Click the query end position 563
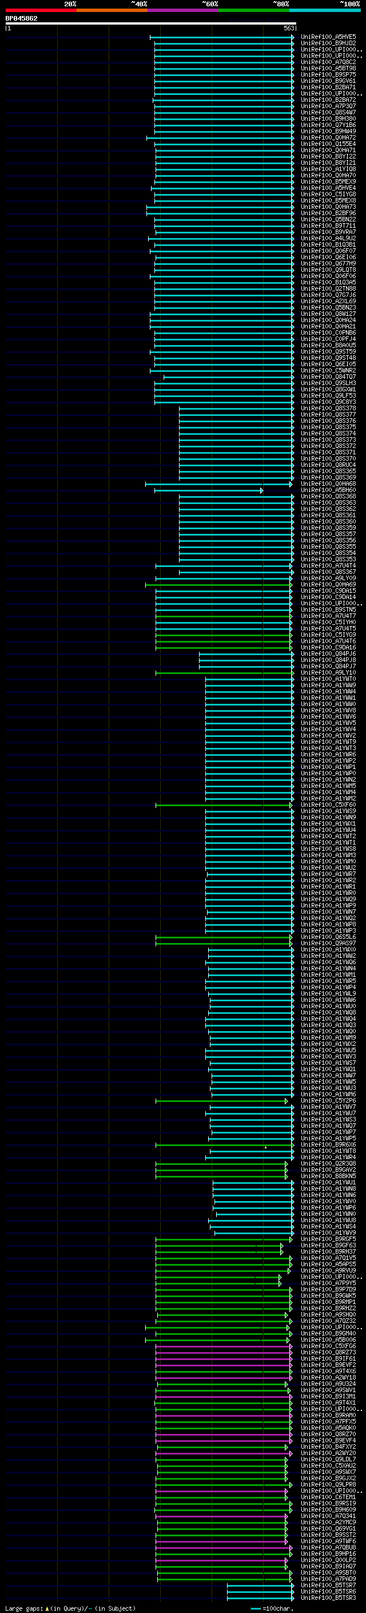The height and width of the screenshot is (1613, 366). (288, 28)
